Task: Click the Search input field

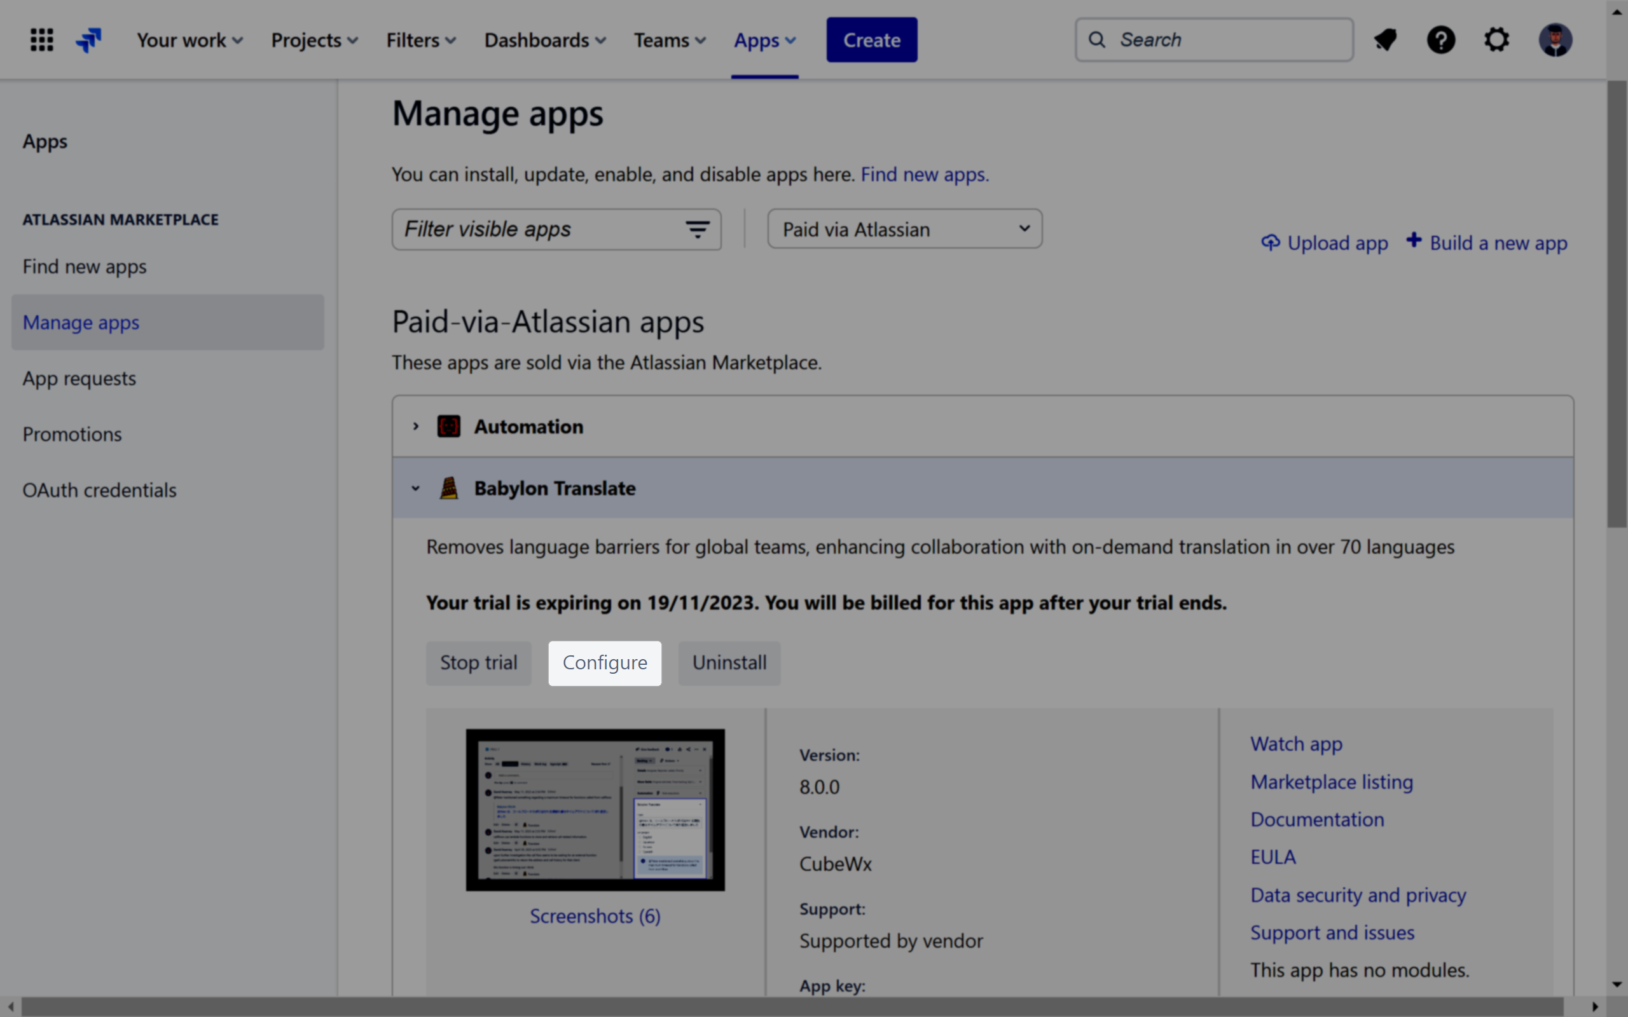Action: click(x=1214, y=39)
